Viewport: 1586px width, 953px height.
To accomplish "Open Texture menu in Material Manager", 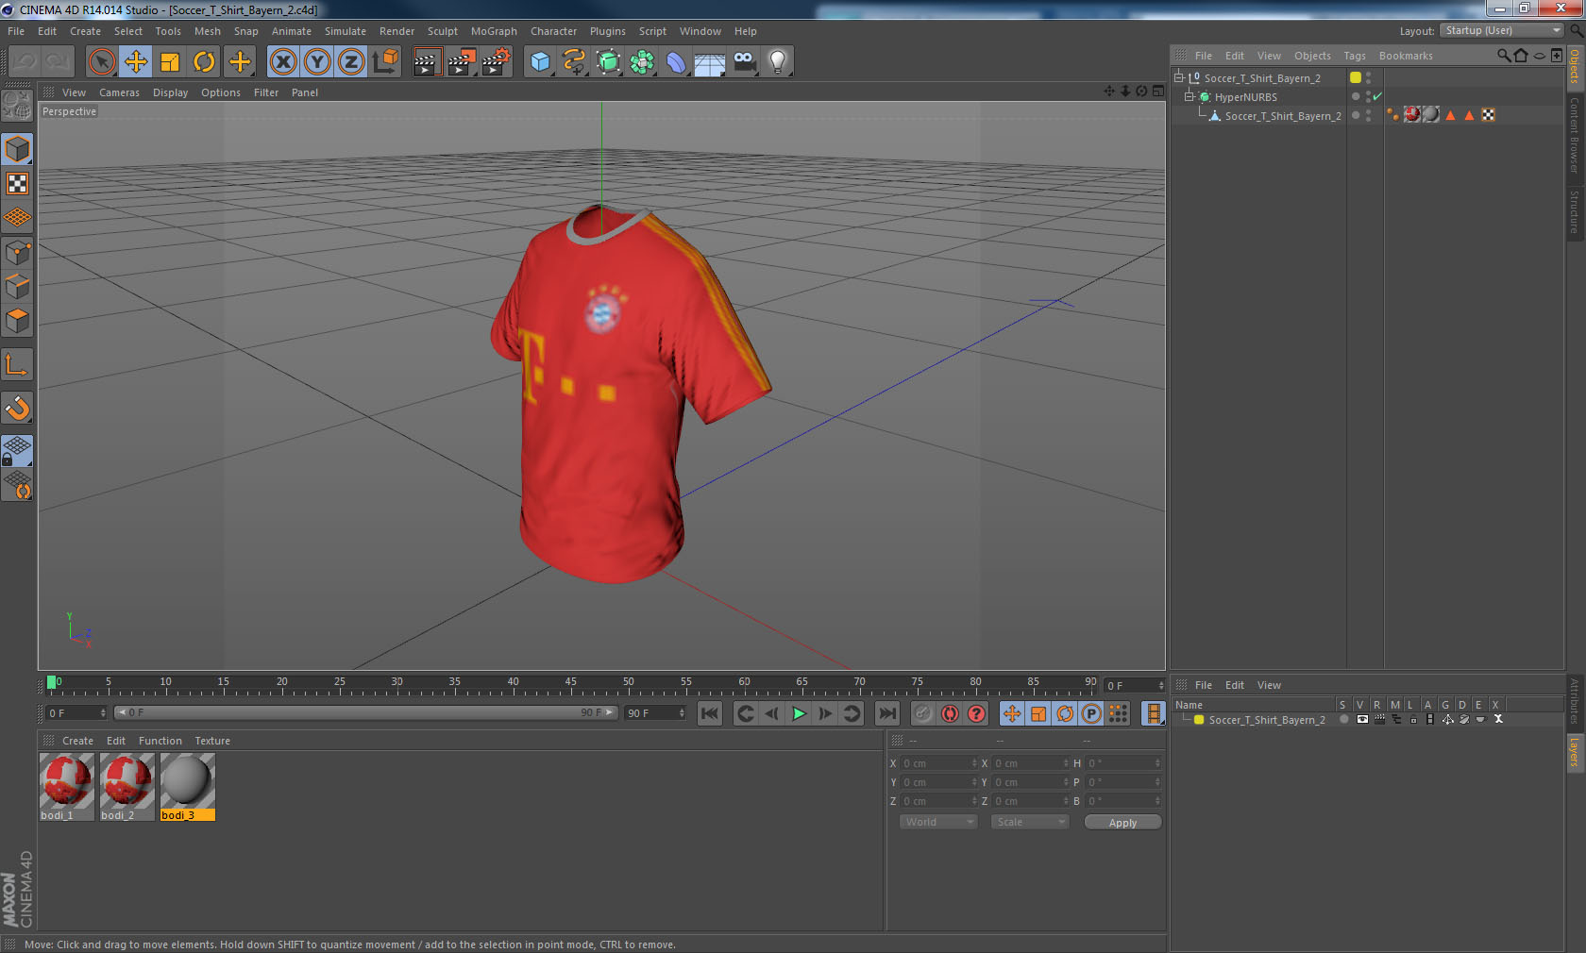I will (212, 741).
